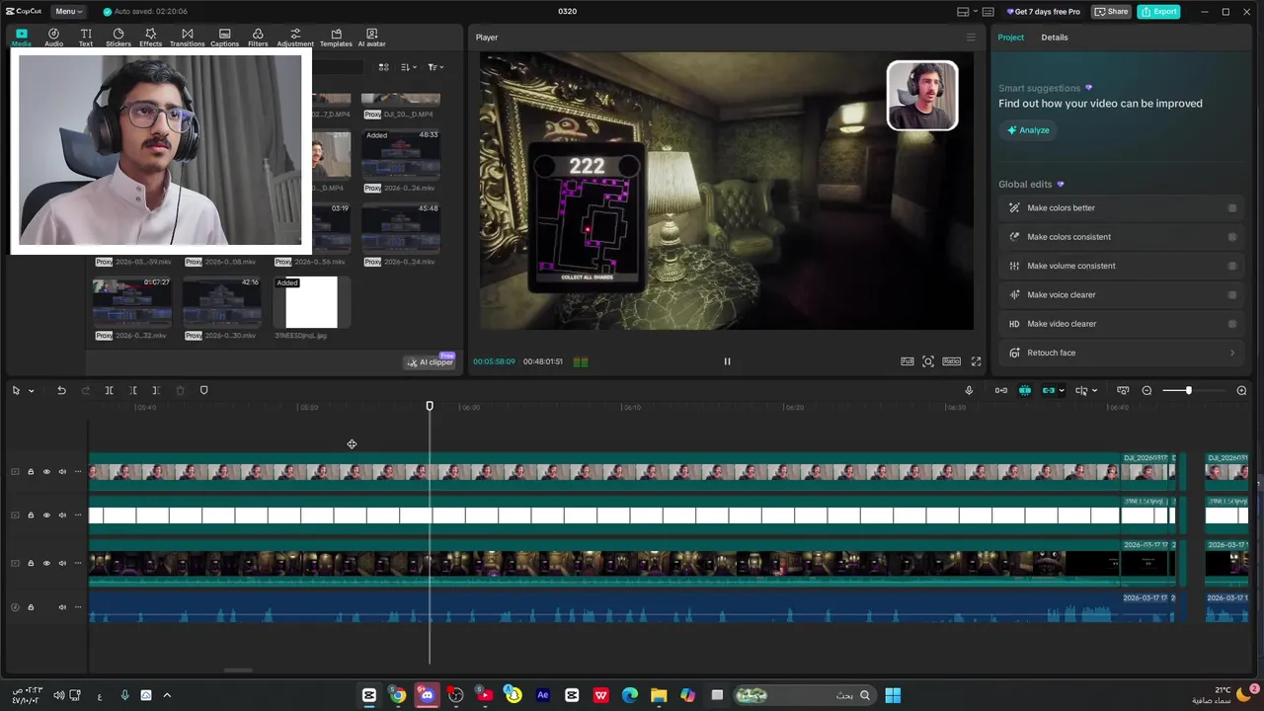The width and height of the screenshot is (1264, 711).
Task: Open Microsoft Edge from the taskbar
Action: 630,695
